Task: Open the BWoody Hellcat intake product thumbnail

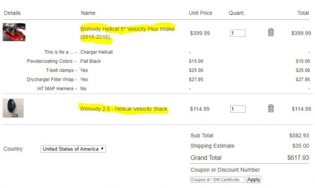Action: pos(14,32)
